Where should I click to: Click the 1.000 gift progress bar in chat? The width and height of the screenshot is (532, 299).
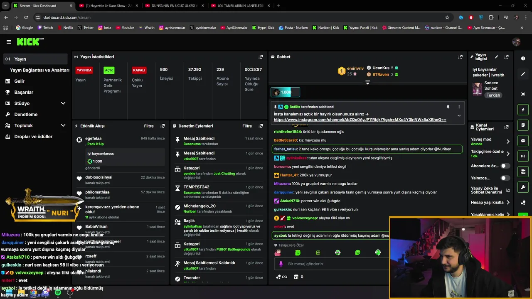click(285, 92)
